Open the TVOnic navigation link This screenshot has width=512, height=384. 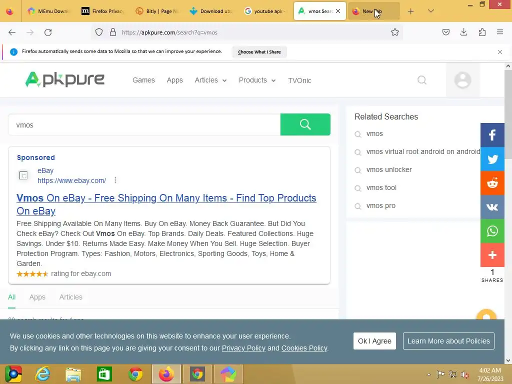(299, 80)
